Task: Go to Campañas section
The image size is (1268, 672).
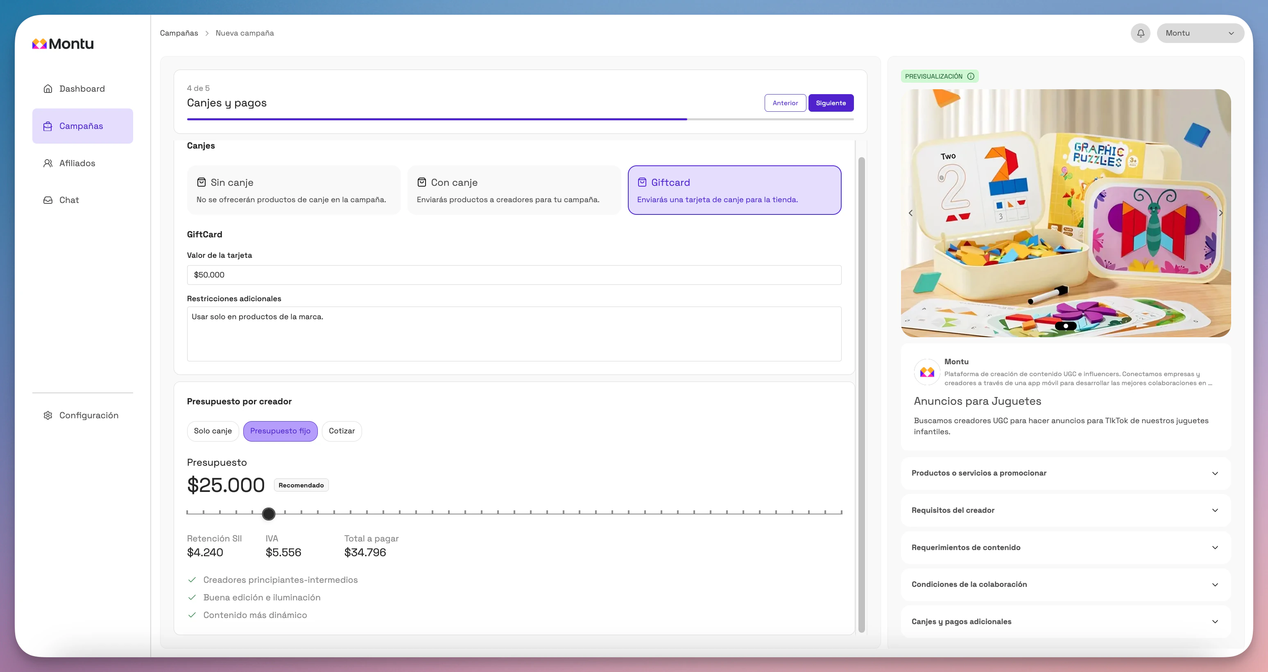Action: coord(83,126)
